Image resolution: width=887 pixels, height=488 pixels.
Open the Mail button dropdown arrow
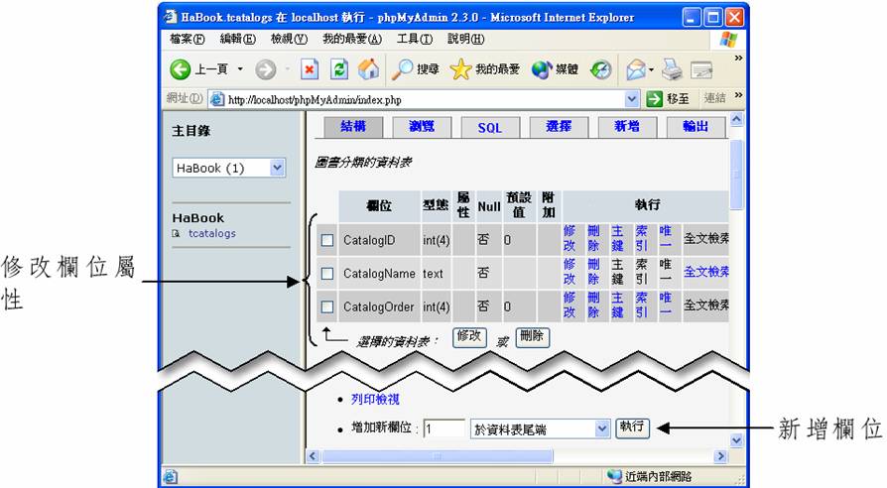point(651,70)
